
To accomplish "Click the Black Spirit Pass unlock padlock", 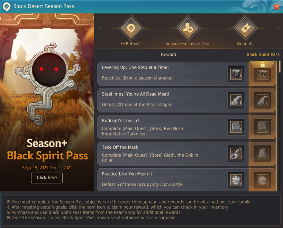I will (263, 64).
